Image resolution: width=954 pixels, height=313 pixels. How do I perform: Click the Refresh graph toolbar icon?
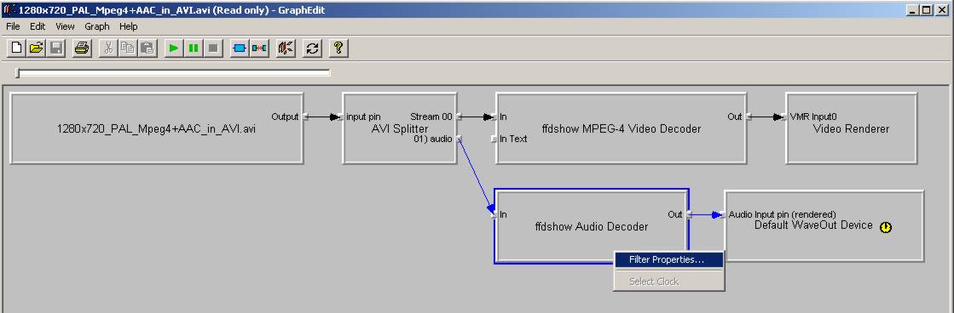click(313, 48)
